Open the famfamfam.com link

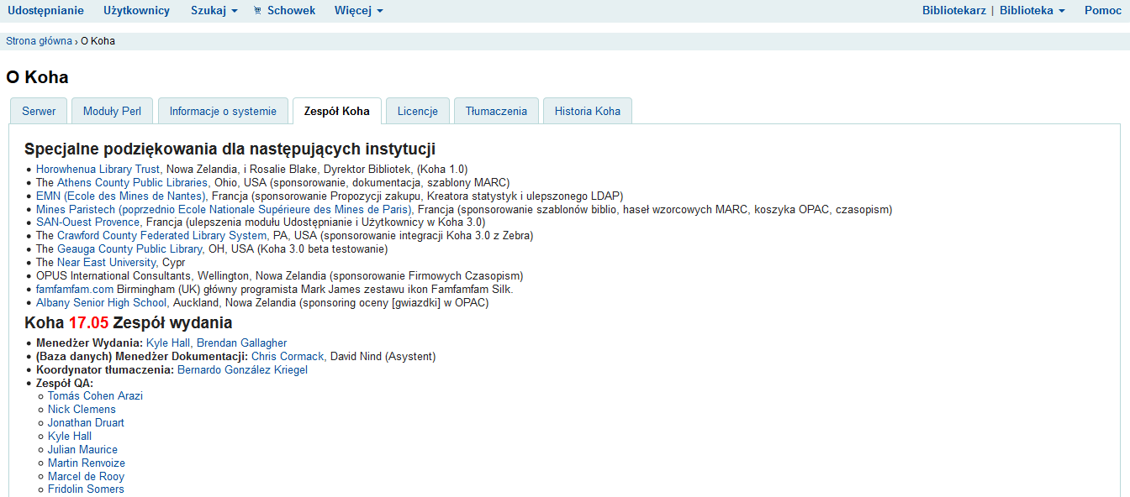pyautogui.click(x=74, y=290)
